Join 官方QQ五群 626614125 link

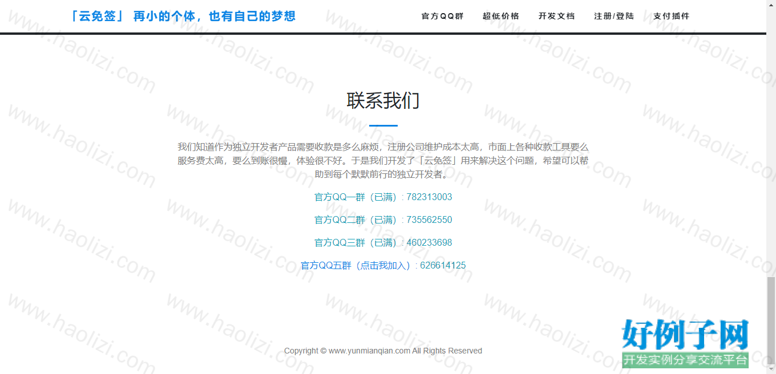tap(383, 266)
